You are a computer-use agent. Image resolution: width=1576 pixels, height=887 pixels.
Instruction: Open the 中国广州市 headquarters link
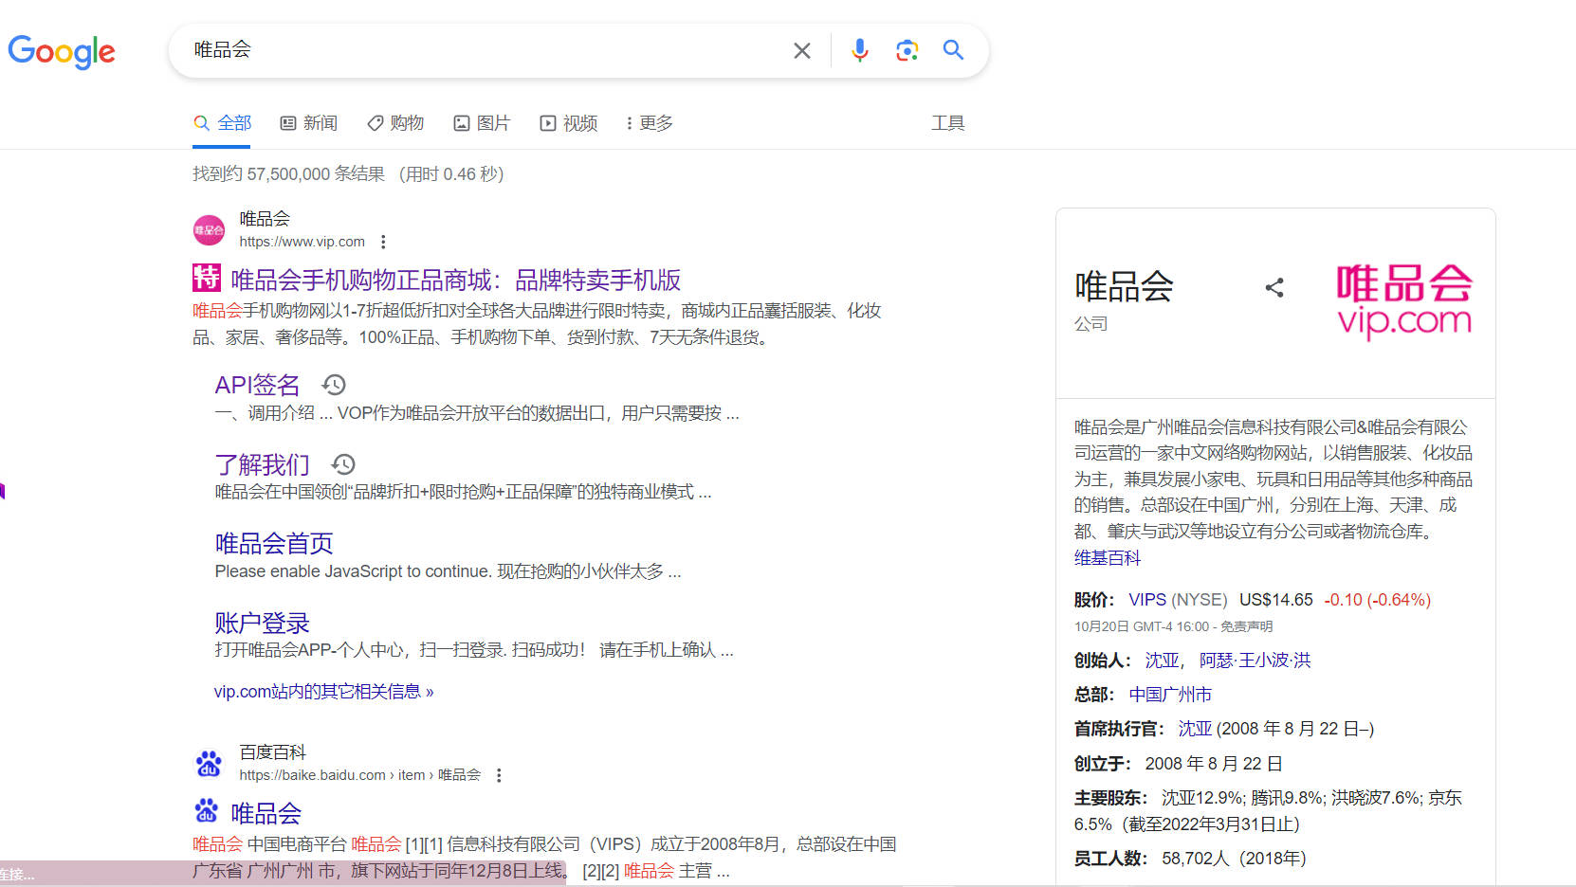(1170, 695)
